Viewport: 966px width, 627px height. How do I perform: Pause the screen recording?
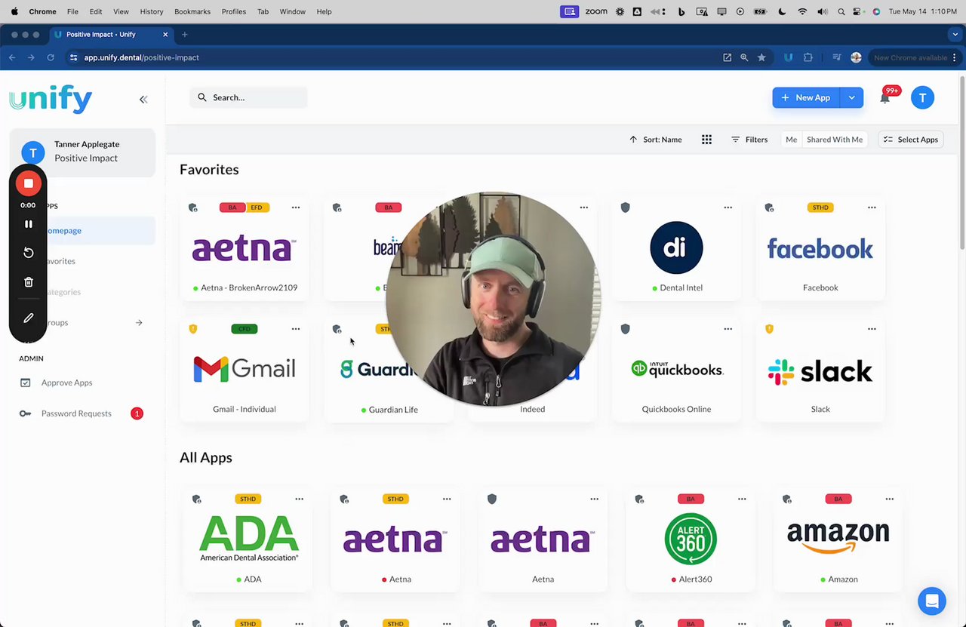coord(28,224)
